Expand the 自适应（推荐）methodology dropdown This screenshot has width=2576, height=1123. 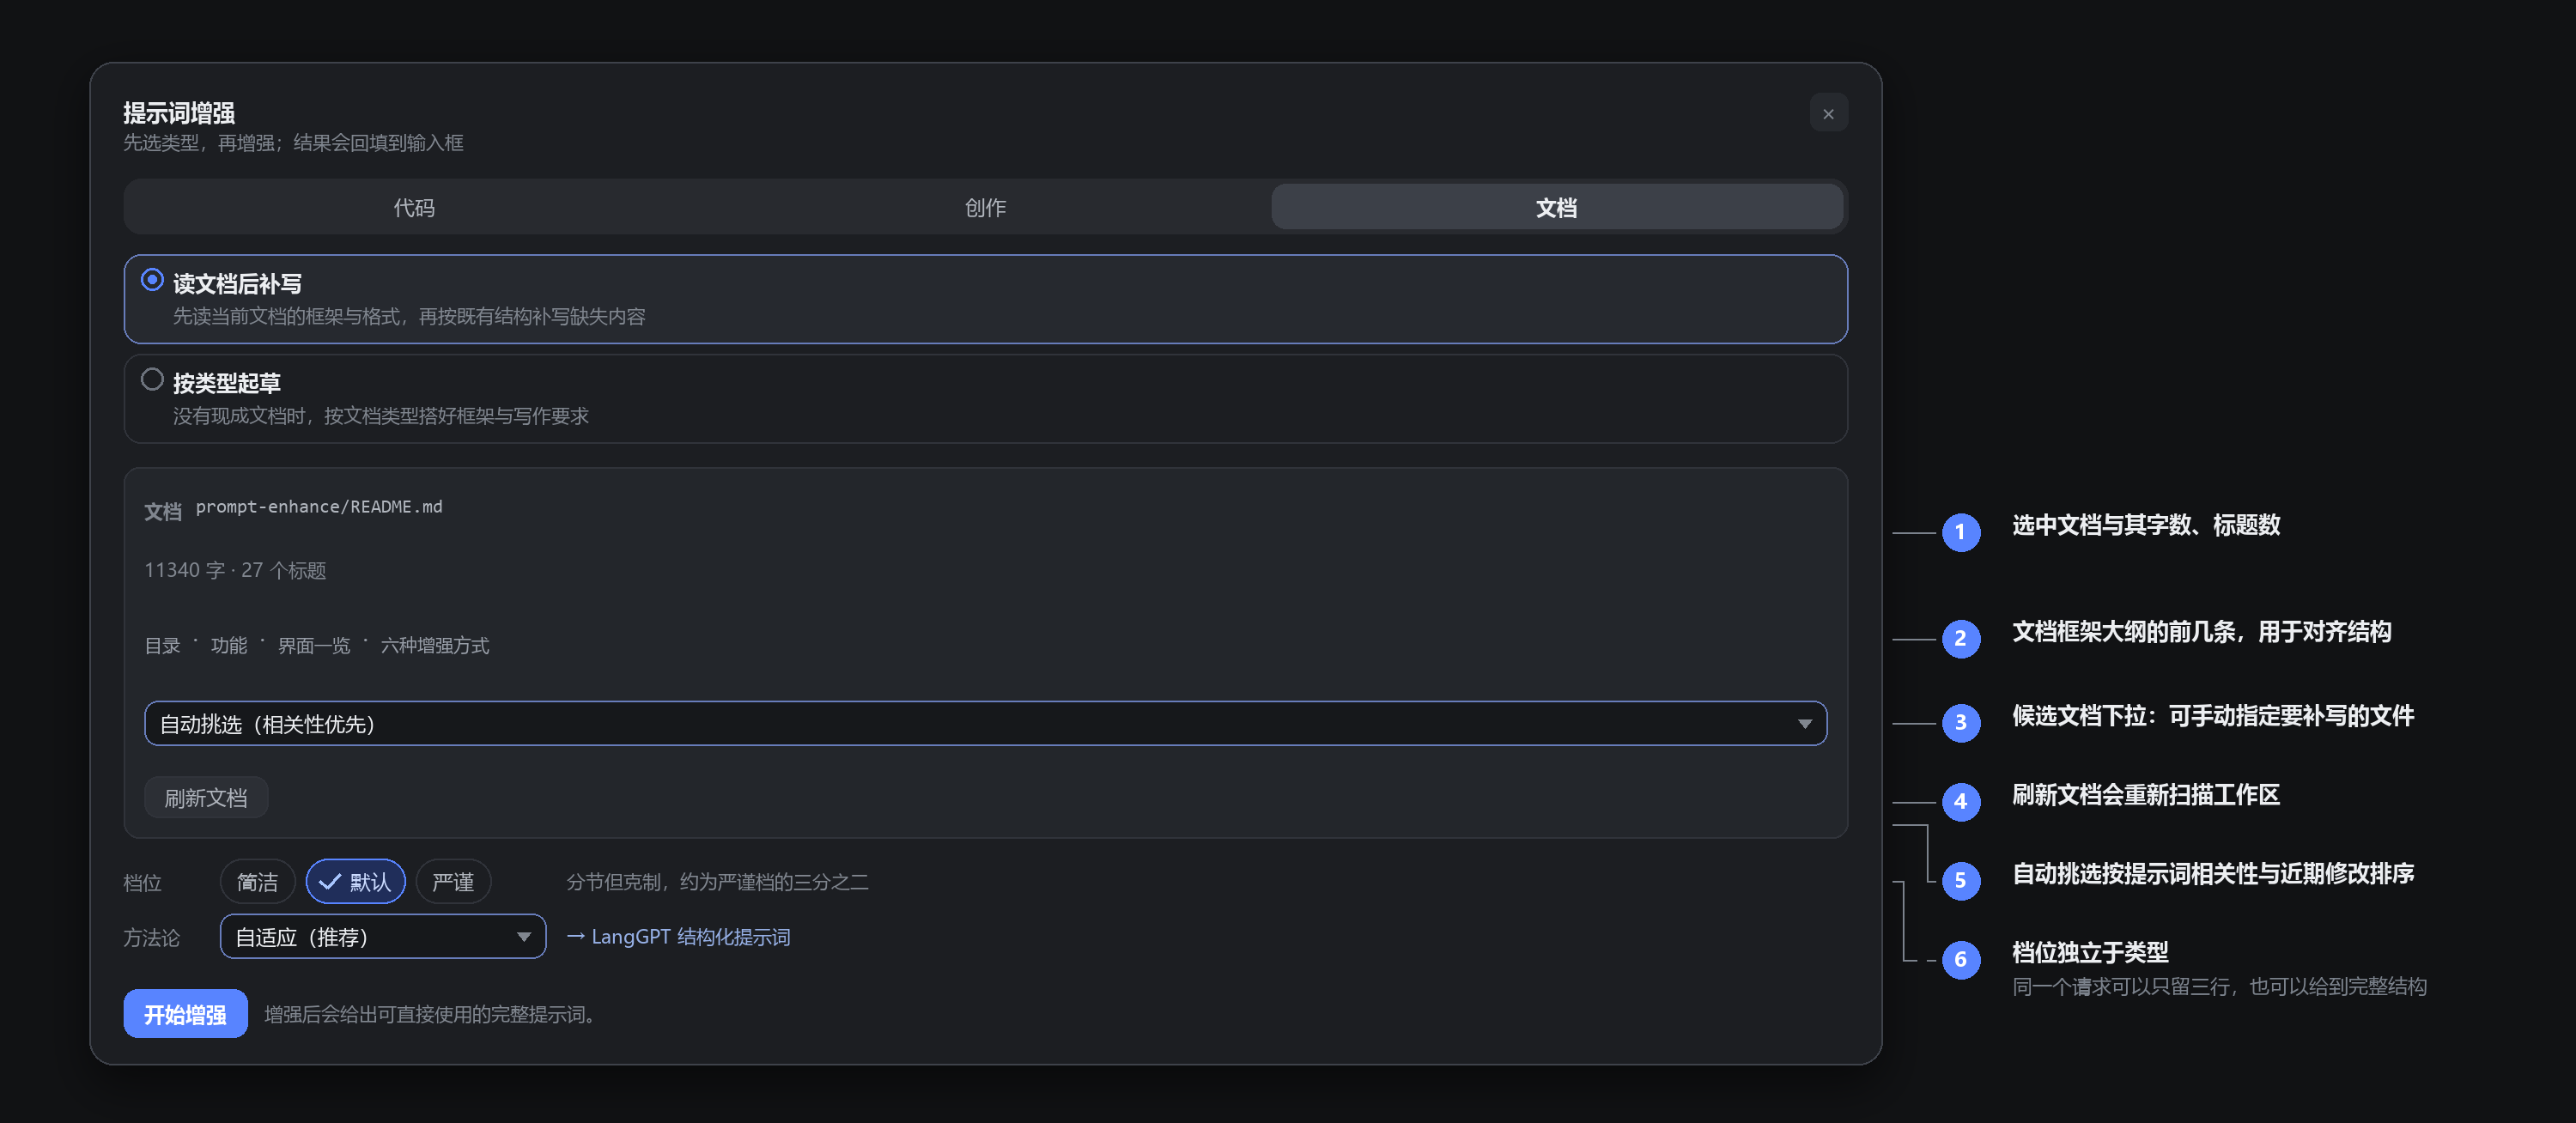click(x=383, y=936)
